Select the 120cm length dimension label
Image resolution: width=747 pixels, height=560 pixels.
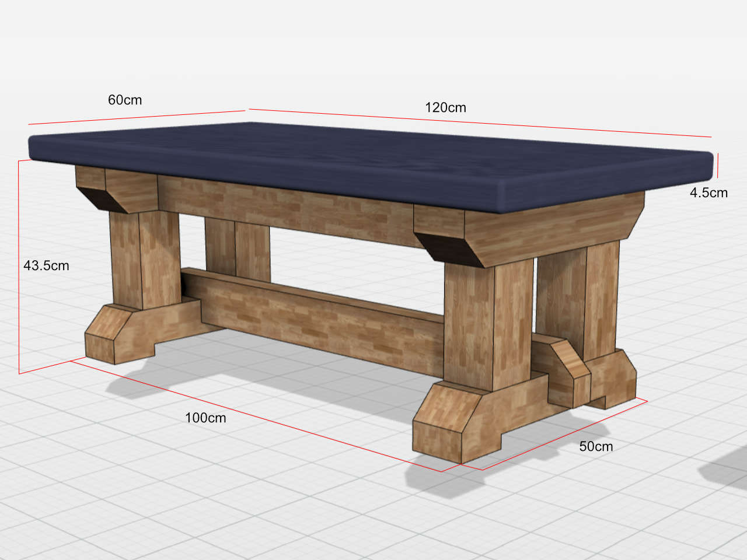pos(445,107)
